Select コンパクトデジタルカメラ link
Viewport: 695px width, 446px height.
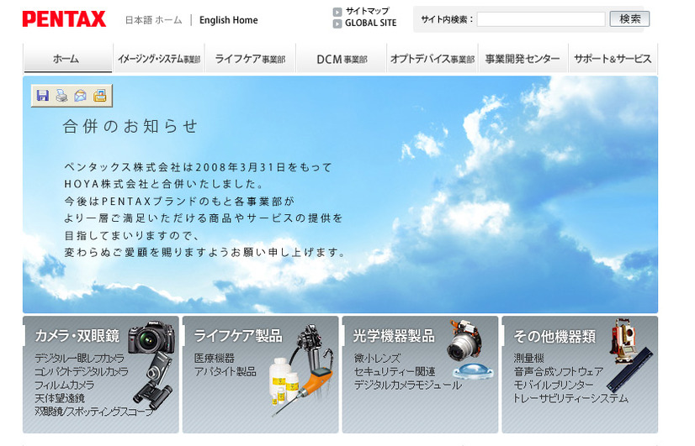click(x=81, y=371)
